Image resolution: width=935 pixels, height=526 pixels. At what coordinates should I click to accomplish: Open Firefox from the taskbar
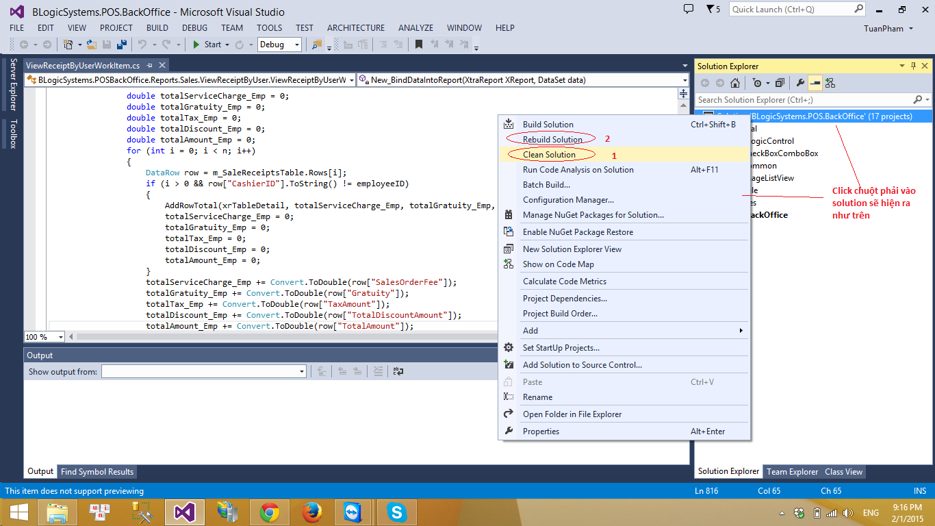click(311, 512)
